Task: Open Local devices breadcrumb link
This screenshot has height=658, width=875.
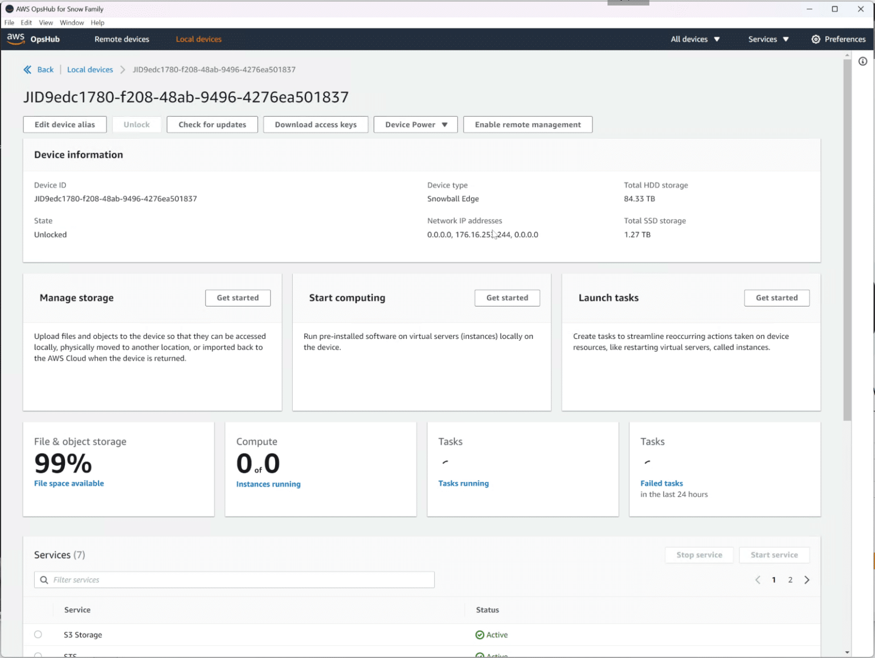Action: 90,70
